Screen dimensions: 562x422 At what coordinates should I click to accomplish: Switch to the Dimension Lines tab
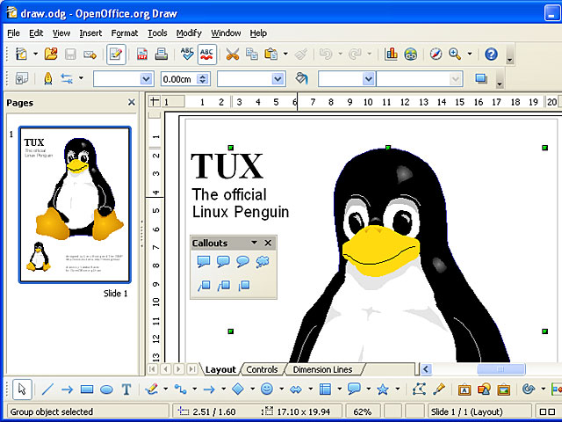coord(322,370)
